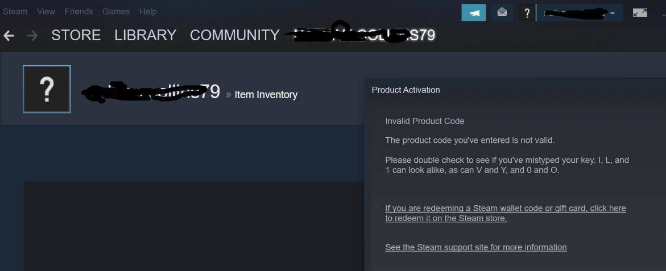Open the inbox envelope icon
Image resolution: width=666 pixels, height=271 pixels.
502,12
